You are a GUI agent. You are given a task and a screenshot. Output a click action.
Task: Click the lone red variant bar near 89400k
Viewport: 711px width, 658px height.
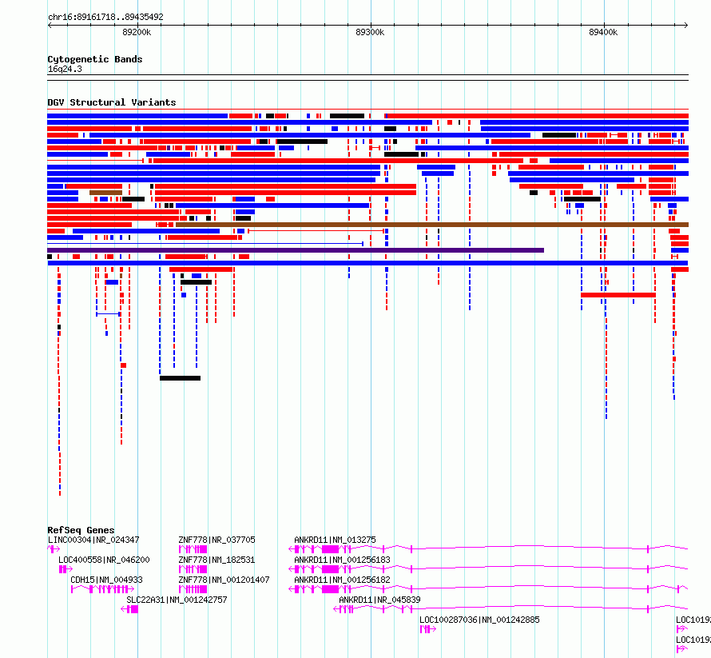point(618,295)
